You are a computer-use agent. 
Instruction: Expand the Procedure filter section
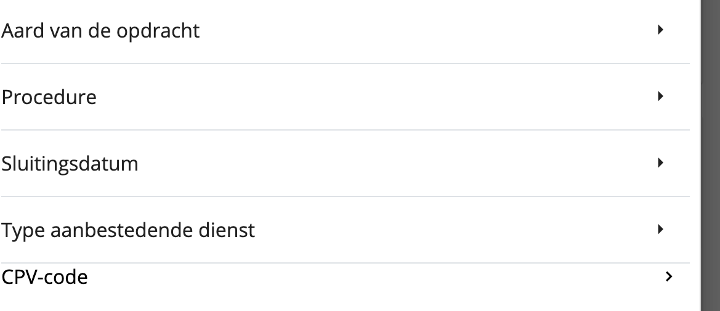click(x=333, y=97)
